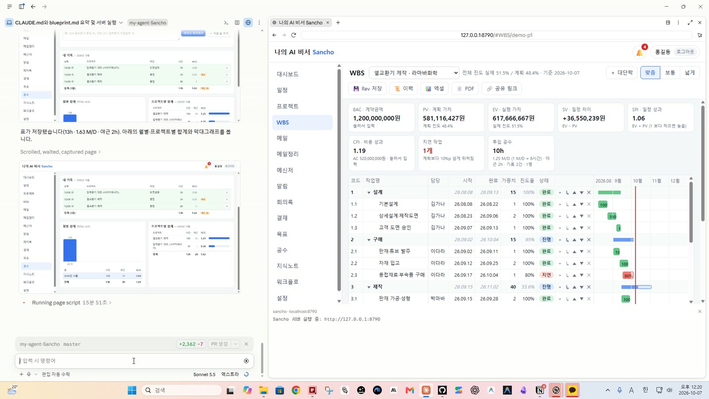Open the hamburger menu at top left
This screenshot has height=399, width=709.
[x=9, y=7]
